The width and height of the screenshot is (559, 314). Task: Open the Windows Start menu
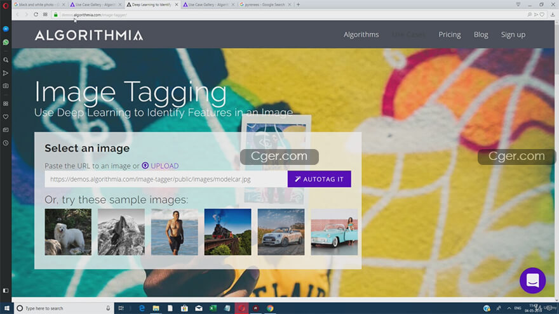coord(6,308)
